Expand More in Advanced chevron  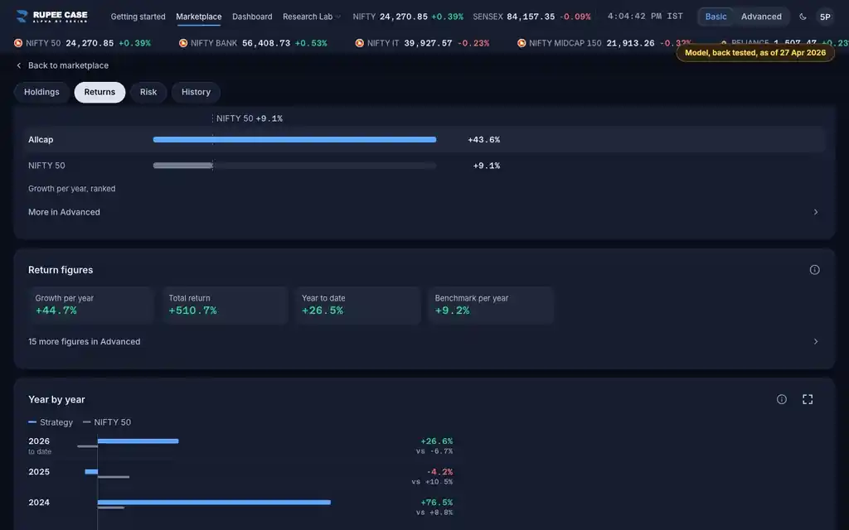(x=816, y=212)
